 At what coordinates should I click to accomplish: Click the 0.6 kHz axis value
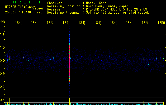point(2,100)
